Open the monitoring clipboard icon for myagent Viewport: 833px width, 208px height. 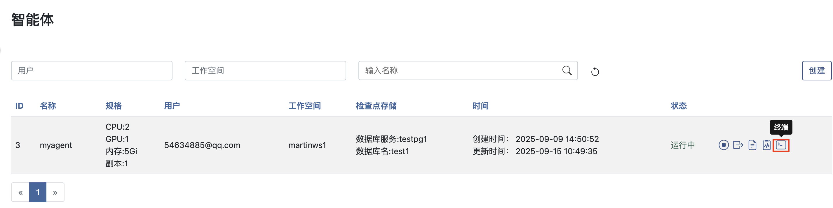766,145
